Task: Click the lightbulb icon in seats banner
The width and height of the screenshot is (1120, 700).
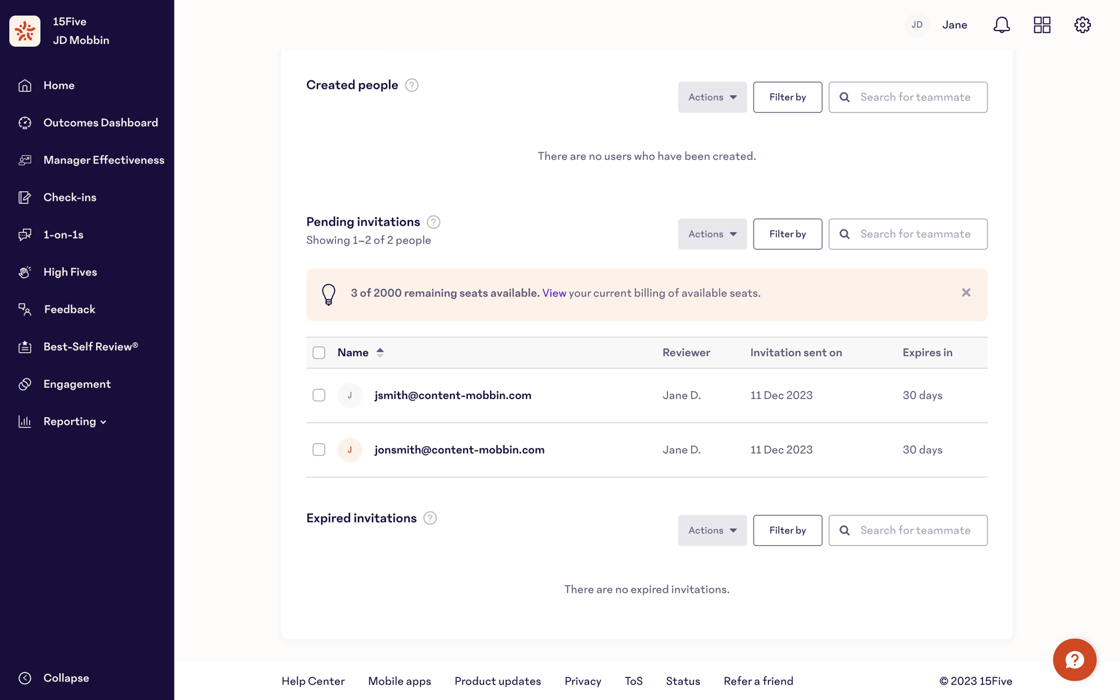Action: pyautogui.click(x=329, y=295)
